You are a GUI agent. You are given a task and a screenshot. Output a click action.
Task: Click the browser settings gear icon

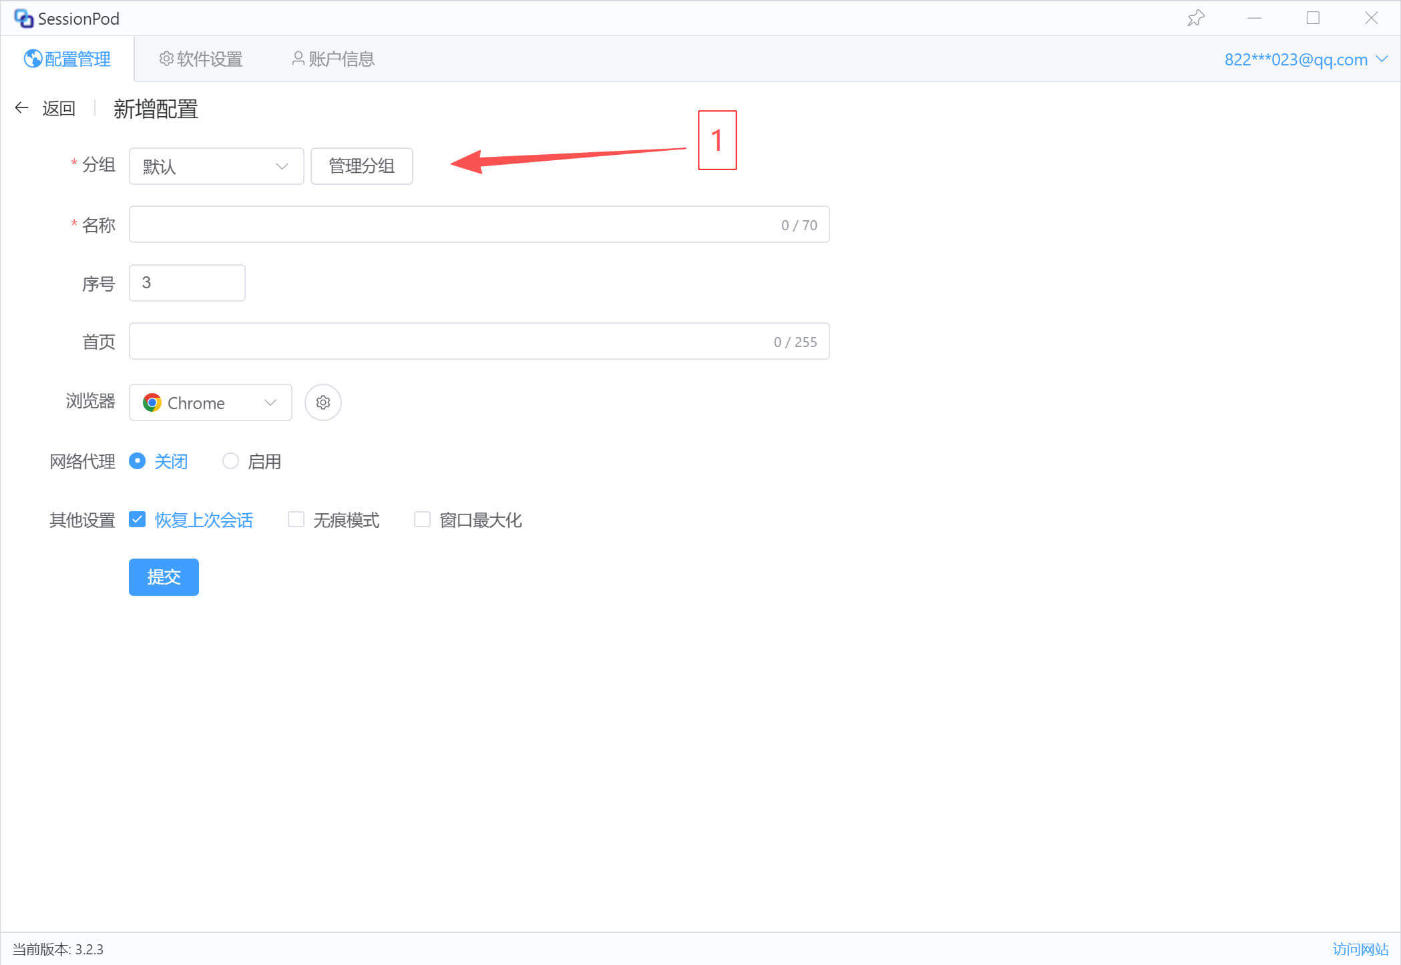click(x=323, y=402)
